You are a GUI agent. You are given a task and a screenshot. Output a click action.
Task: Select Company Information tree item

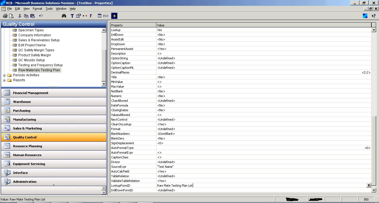[35, 35]
